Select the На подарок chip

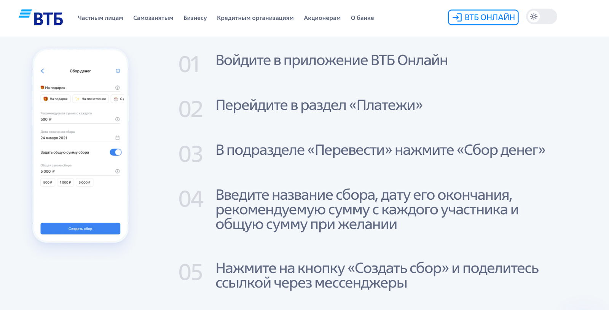point(56,99)
